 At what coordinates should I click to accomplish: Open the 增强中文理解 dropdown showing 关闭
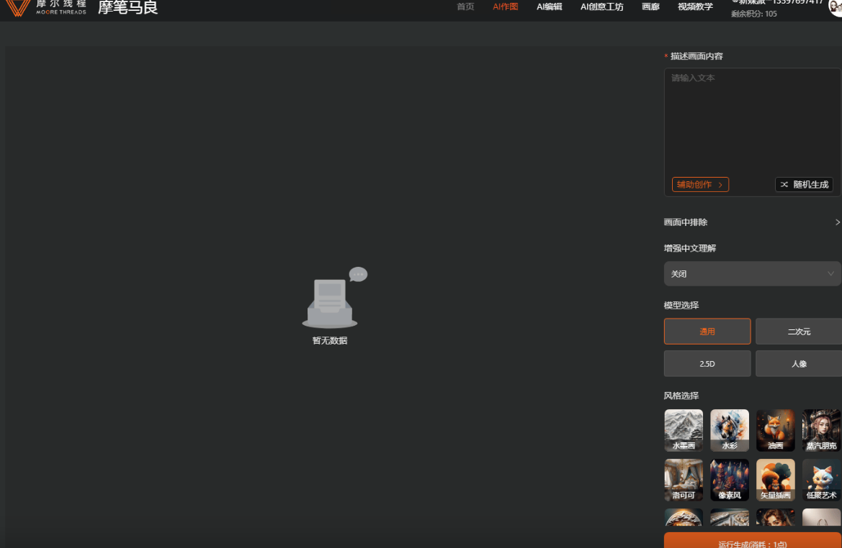[751, 274]
